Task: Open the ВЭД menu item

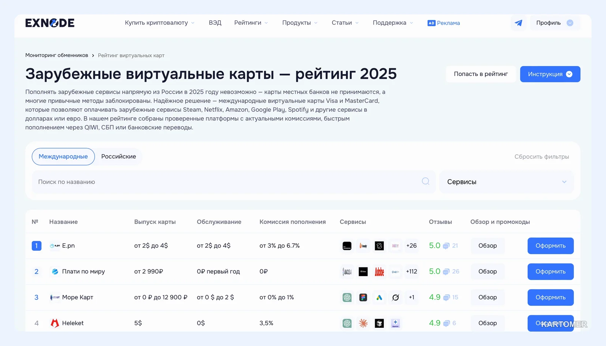Action: pyautogui.click(x=215, y=23)
